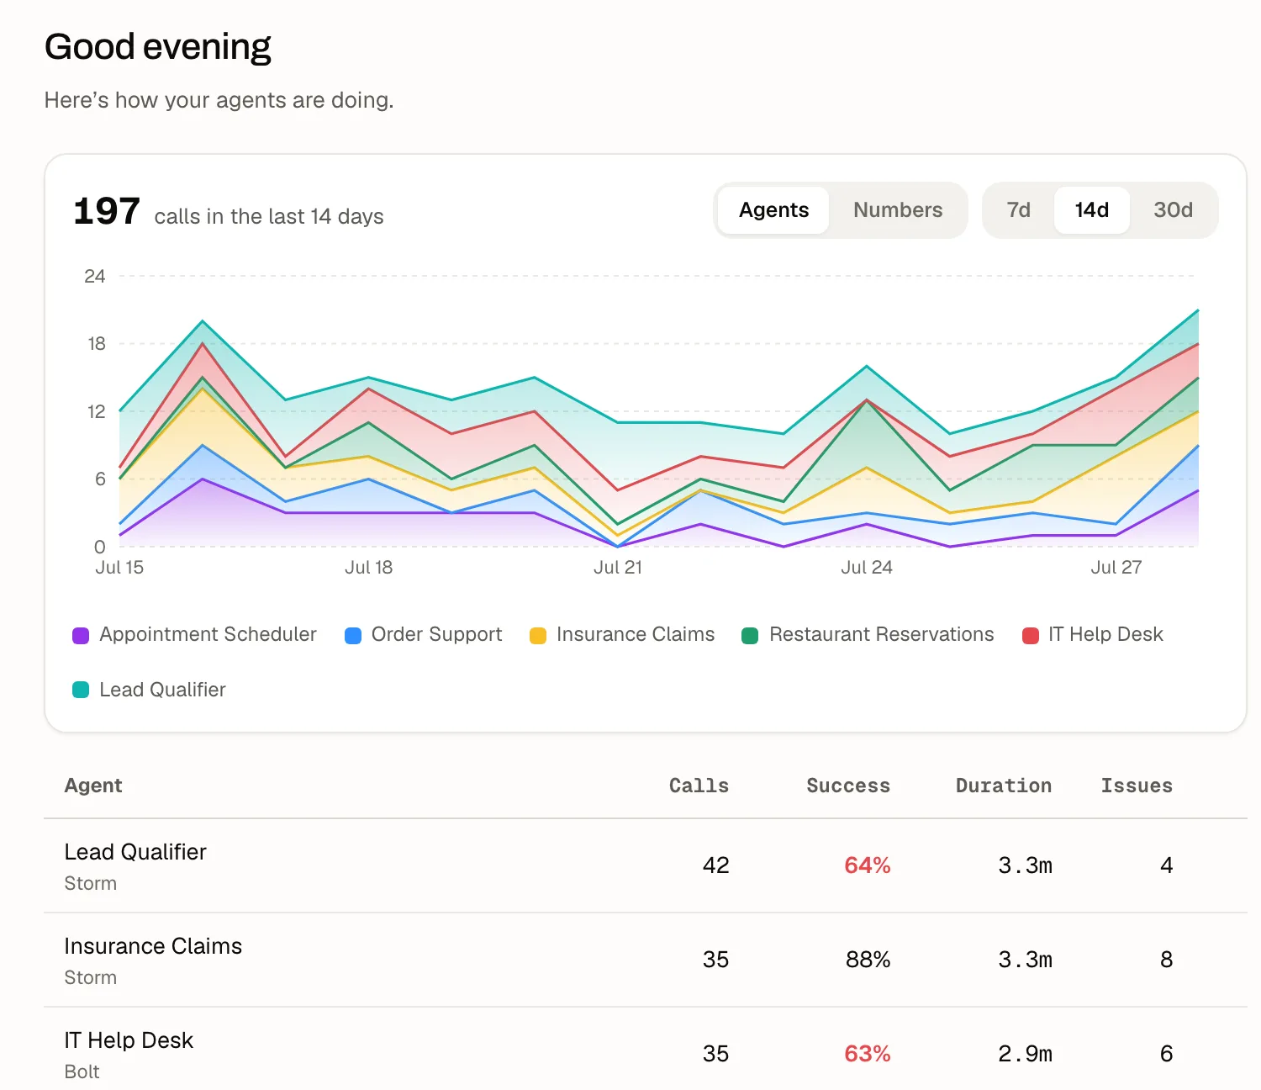Click the 88% success rate for Insurance Claims
Screen dimensions: 1261x1090
pyautogui.click(x=868, y=960)
